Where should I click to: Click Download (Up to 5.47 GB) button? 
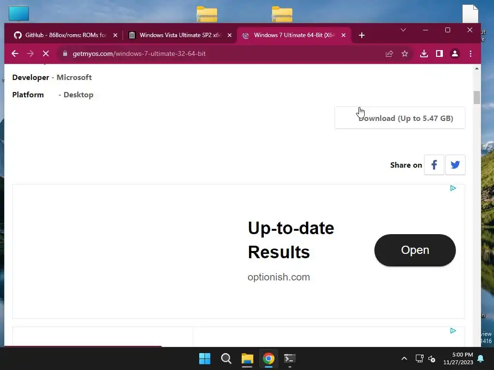[x=400, y=118]
